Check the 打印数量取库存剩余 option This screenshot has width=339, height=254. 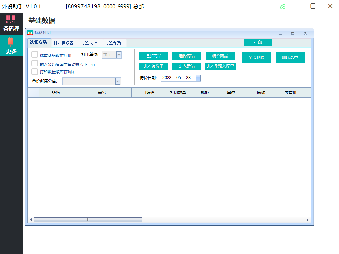click(35, 72)
